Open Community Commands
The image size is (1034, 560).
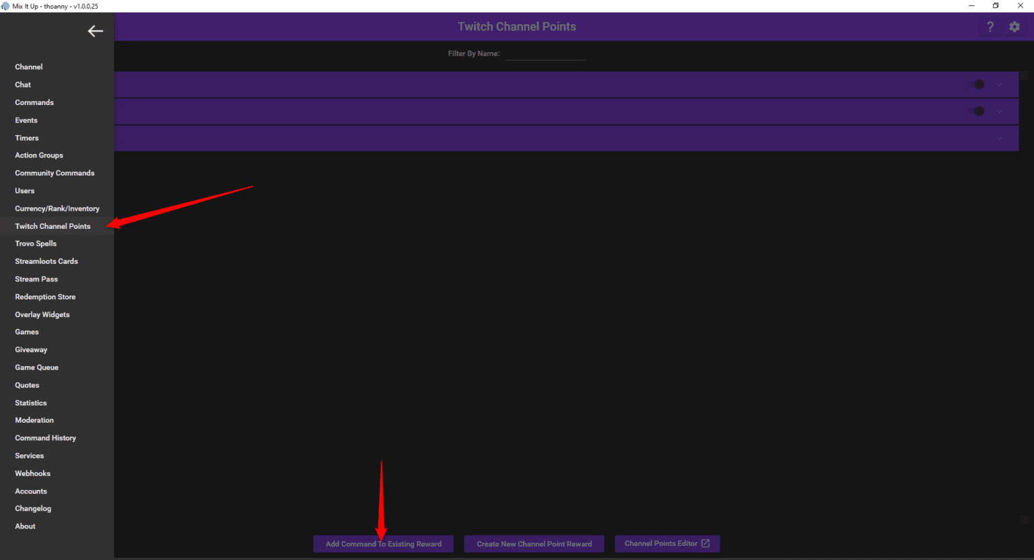click(55, 173)
